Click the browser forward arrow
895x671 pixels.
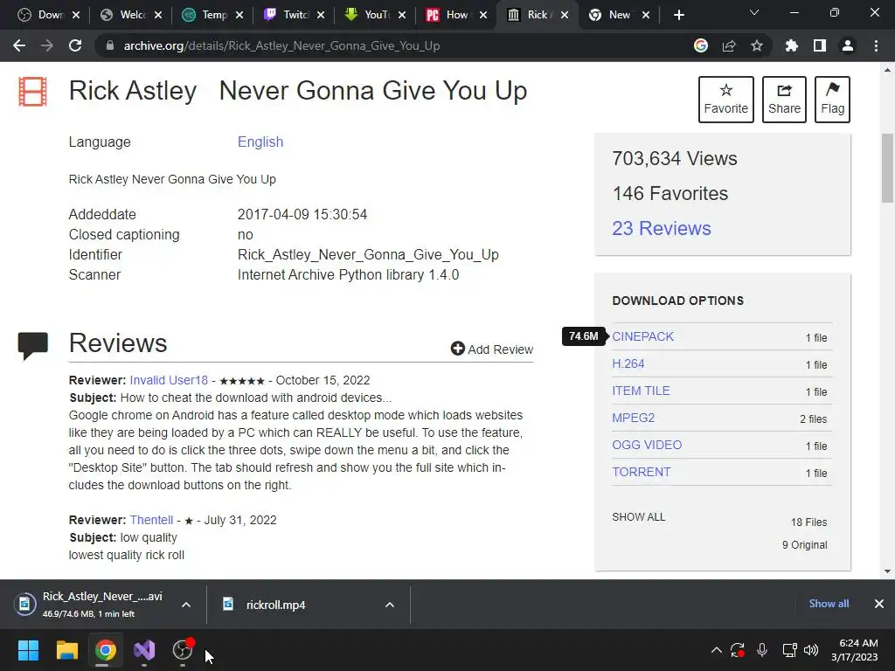click(47, 45)
